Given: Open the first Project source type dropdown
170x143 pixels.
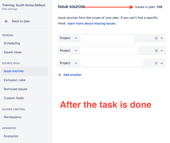Looking at the screenshot, I should pos(69,38).
